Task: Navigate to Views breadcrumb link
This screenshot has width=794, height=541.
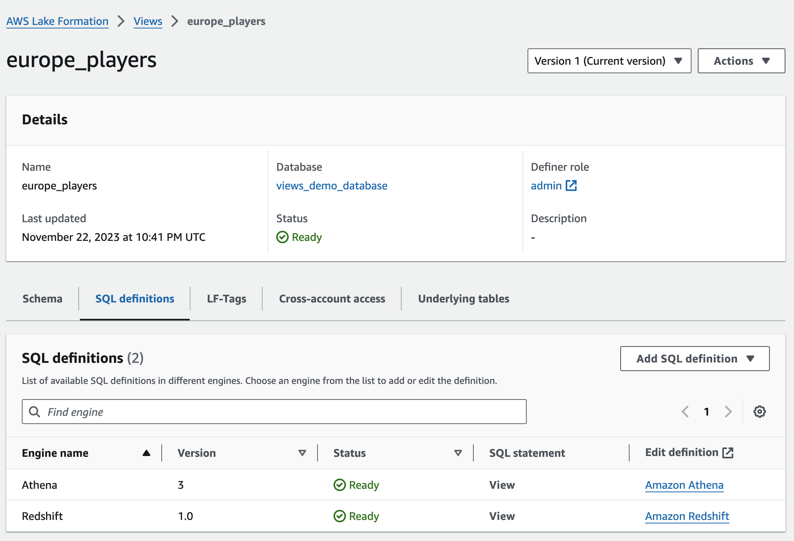Action: coord(148,21)
